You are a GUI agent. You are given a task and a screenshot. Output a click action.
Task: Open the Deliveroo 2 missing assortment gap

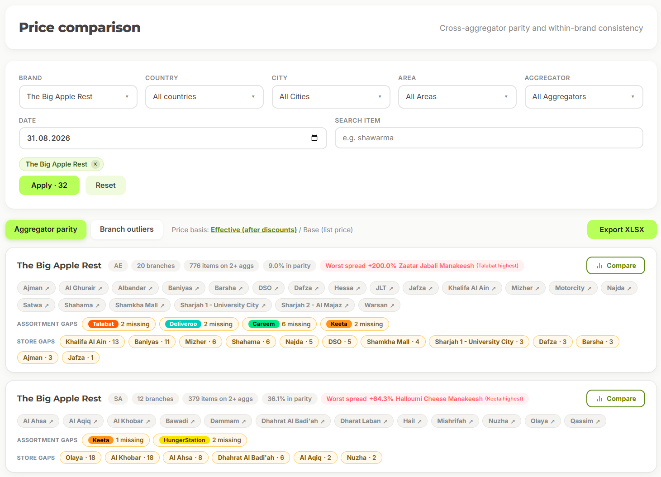tap(199, 324)
